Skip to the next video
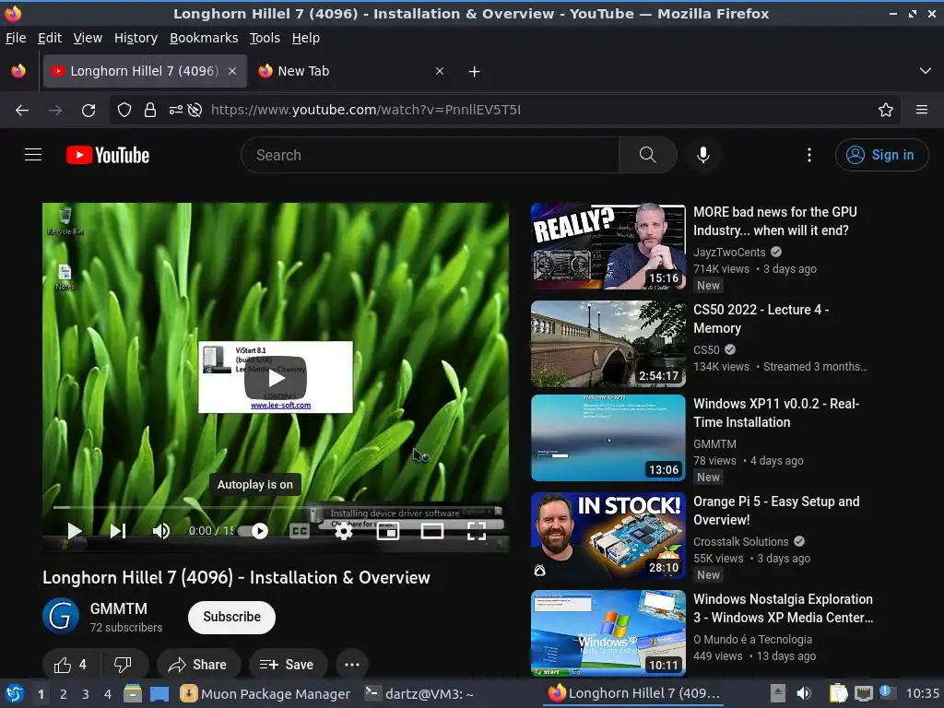944x708 pixels. pyautogui.click(x=118, y=531)
